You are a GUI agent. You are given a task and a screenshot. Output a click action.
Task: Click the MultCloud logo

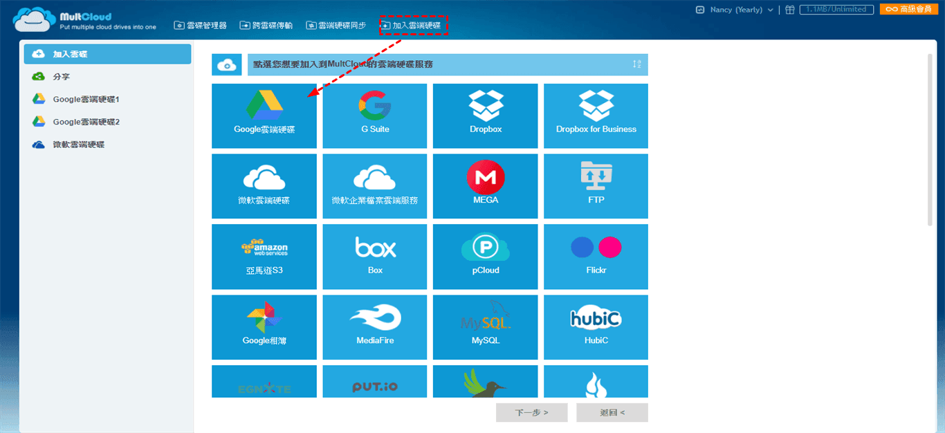(x=84, y=19)
